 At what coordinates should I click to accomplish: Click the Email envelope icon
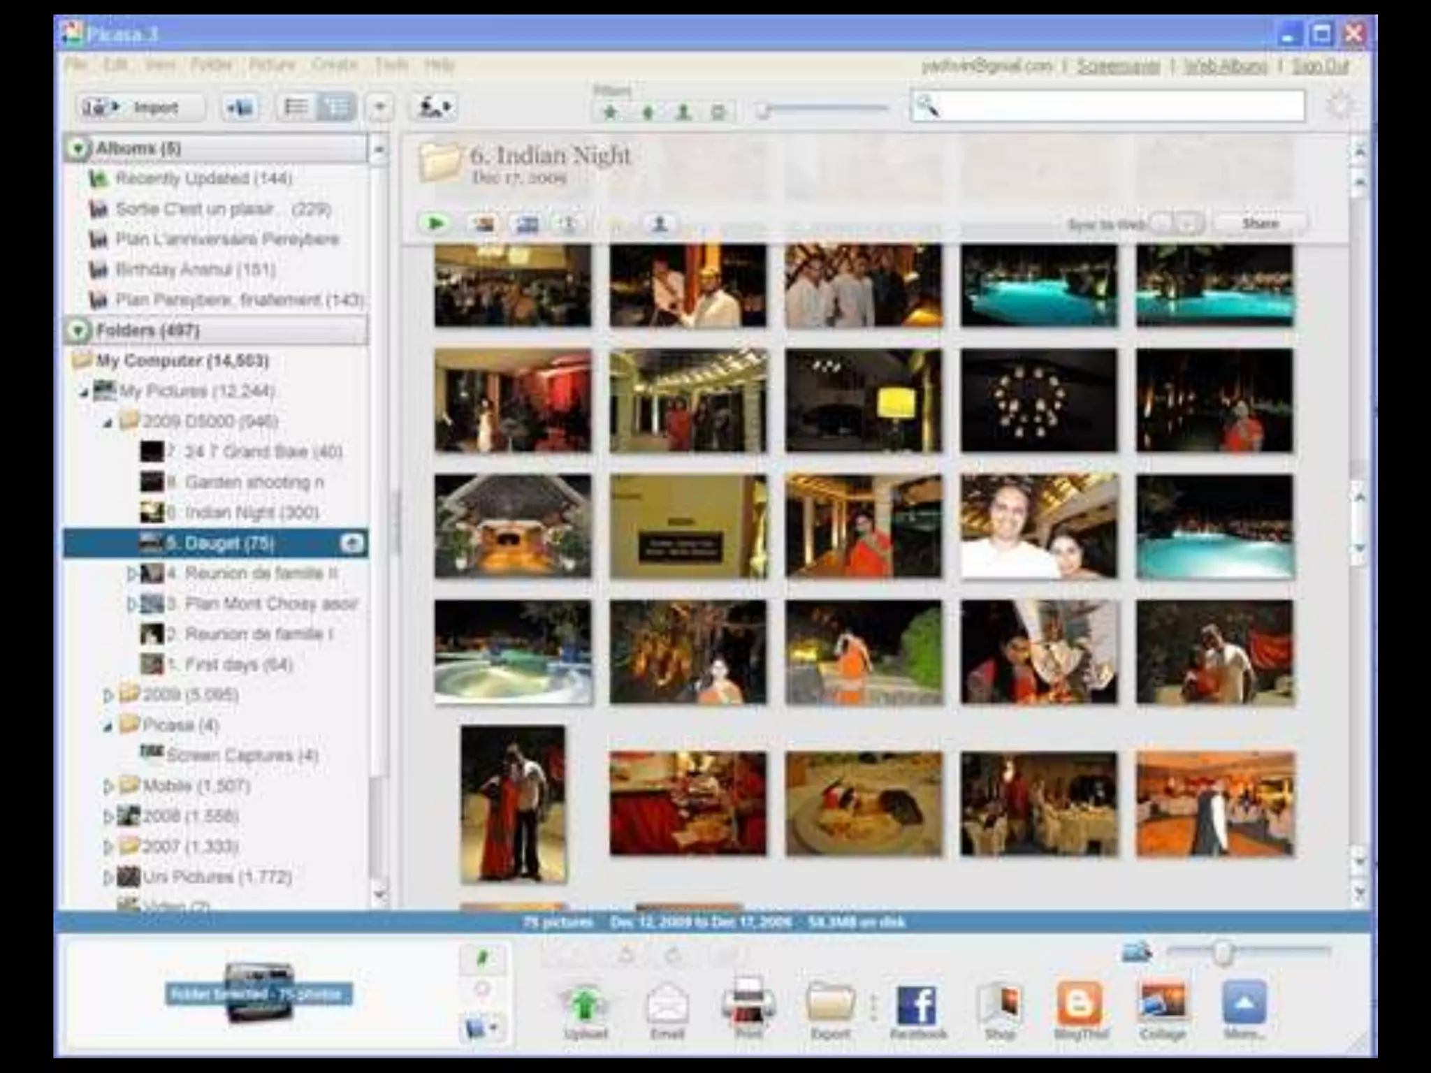667,1005
